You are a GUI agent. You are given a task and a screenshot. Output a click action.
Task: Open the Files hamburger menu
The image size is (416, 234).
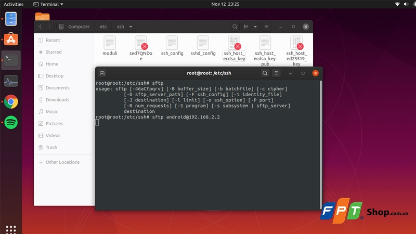click(266, 27)
